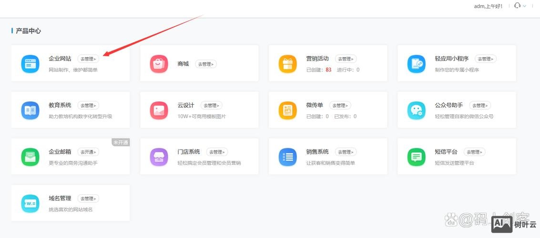540x238 pixels.
Task: Click description 让获客和销售变得简单
Action: [331, 163]
